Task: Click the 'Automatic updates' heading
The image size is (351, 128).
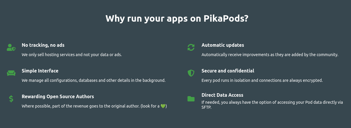Action: pyautogui.click(x=223, y=45)
